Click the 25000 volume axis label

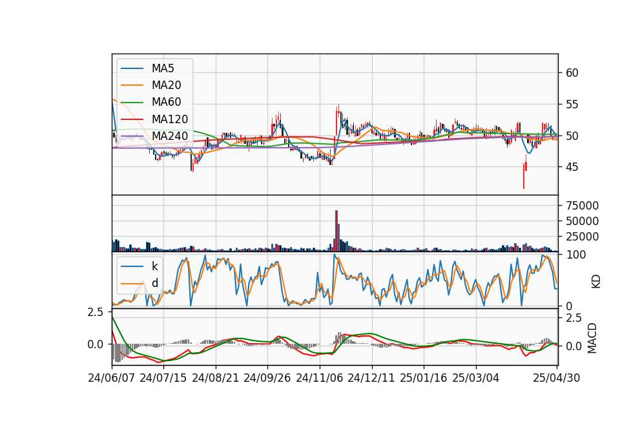582,237
